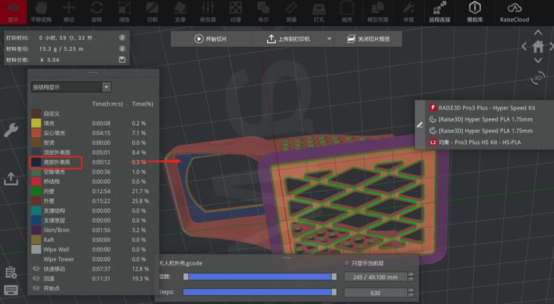This screenshot has height=304, width=554.
Task: Click the keyboard icon in left sidebar
Action: click(11, 290)
